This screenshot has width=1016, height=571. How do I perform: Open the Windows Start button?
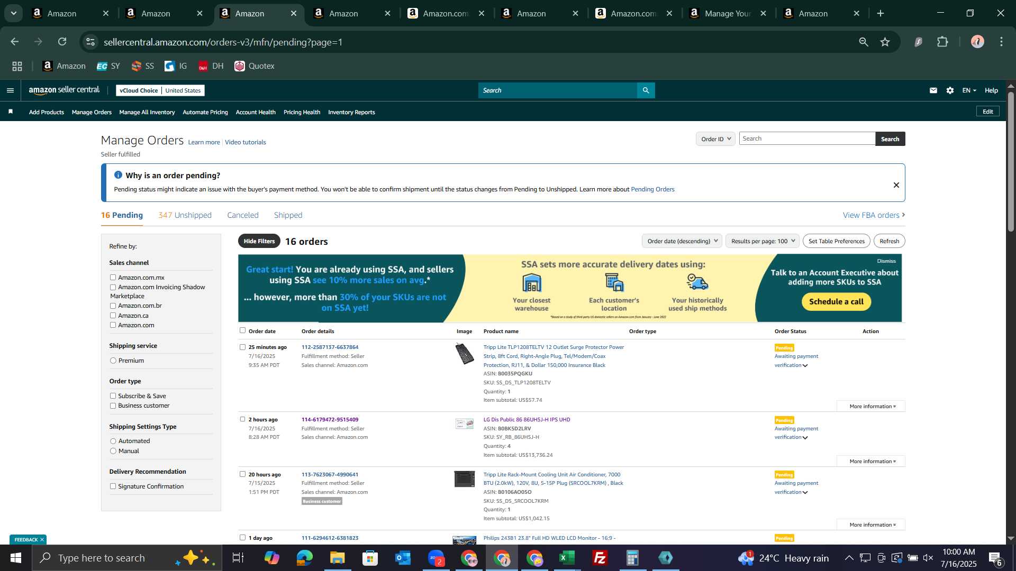point(15,558)
